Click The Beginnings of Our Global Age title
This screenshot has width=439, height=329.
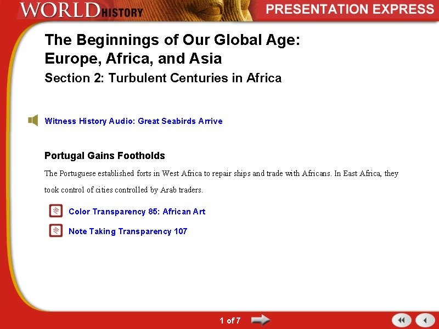coord(172,49)
